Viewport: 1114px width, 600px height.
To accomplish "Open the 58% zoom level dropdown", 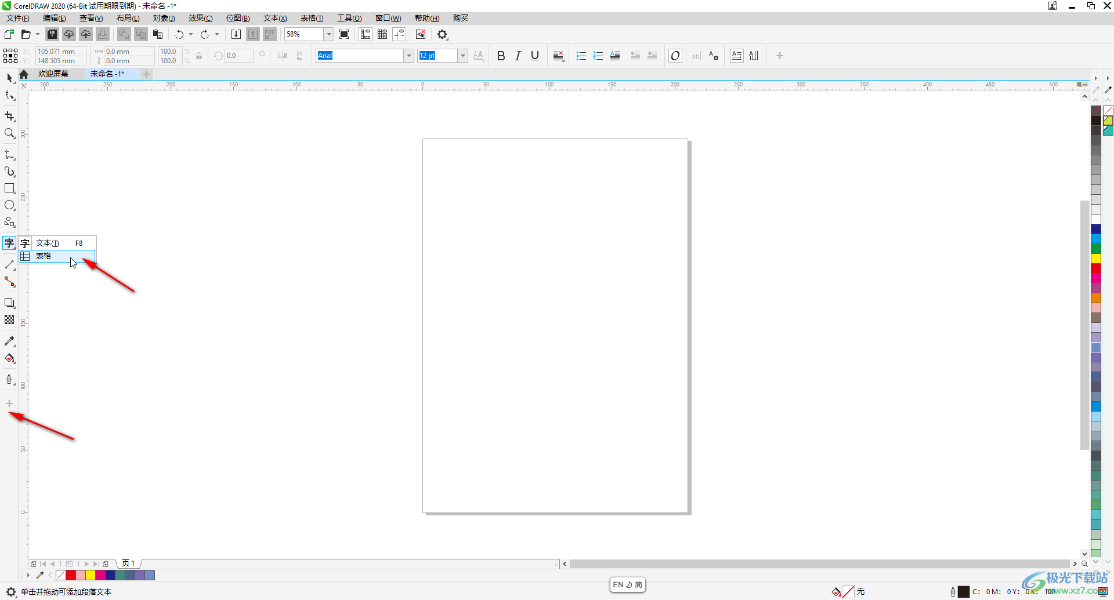I will coord(328,34).
